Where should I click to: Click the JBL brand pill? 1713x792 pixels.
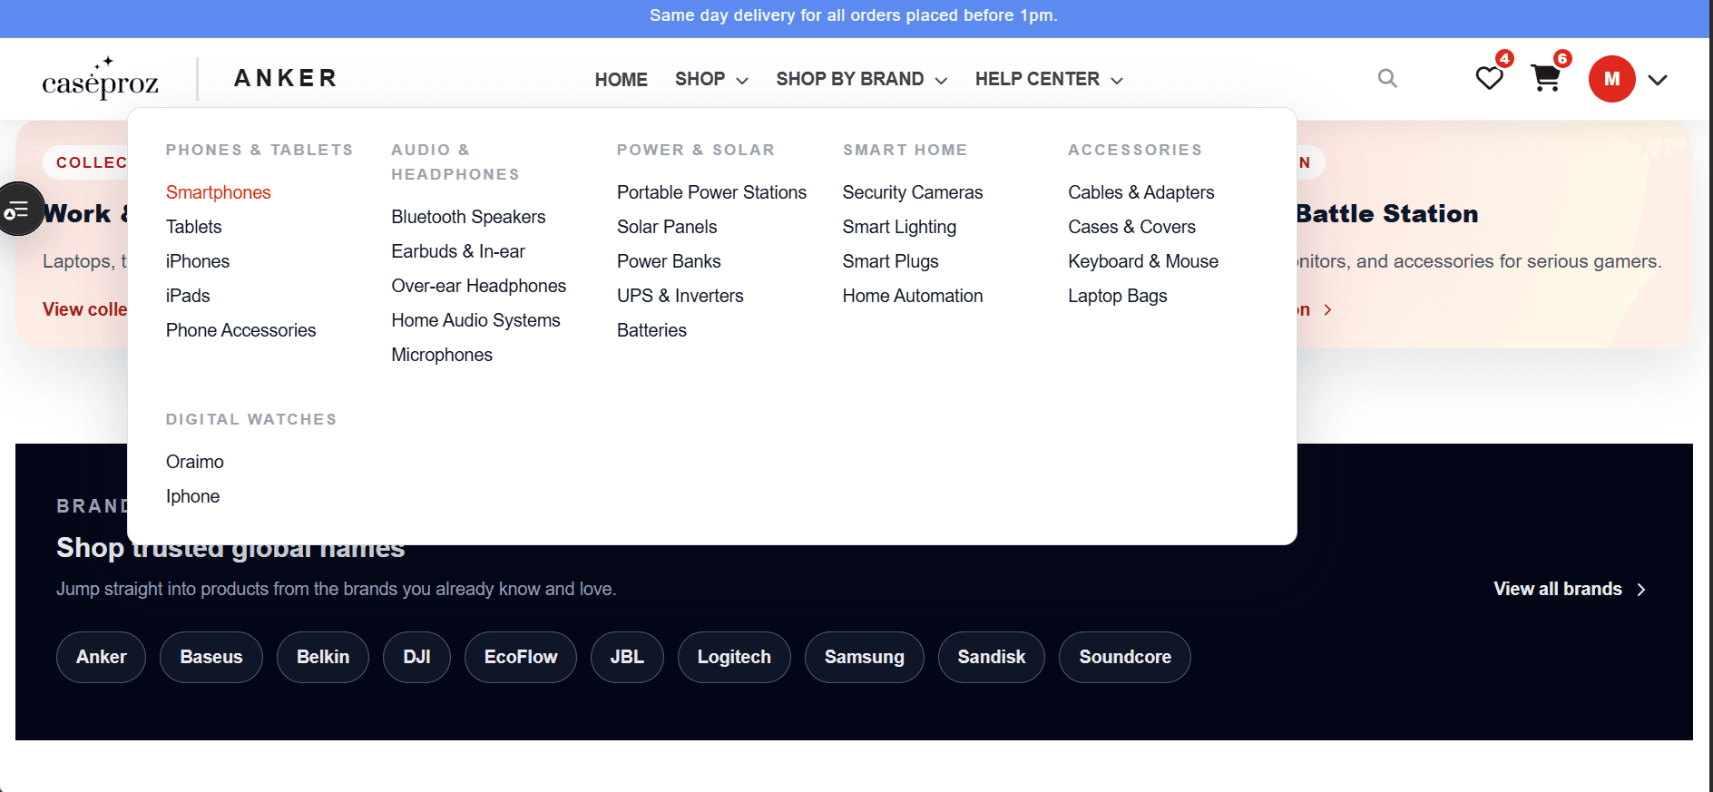coord(627,657)
